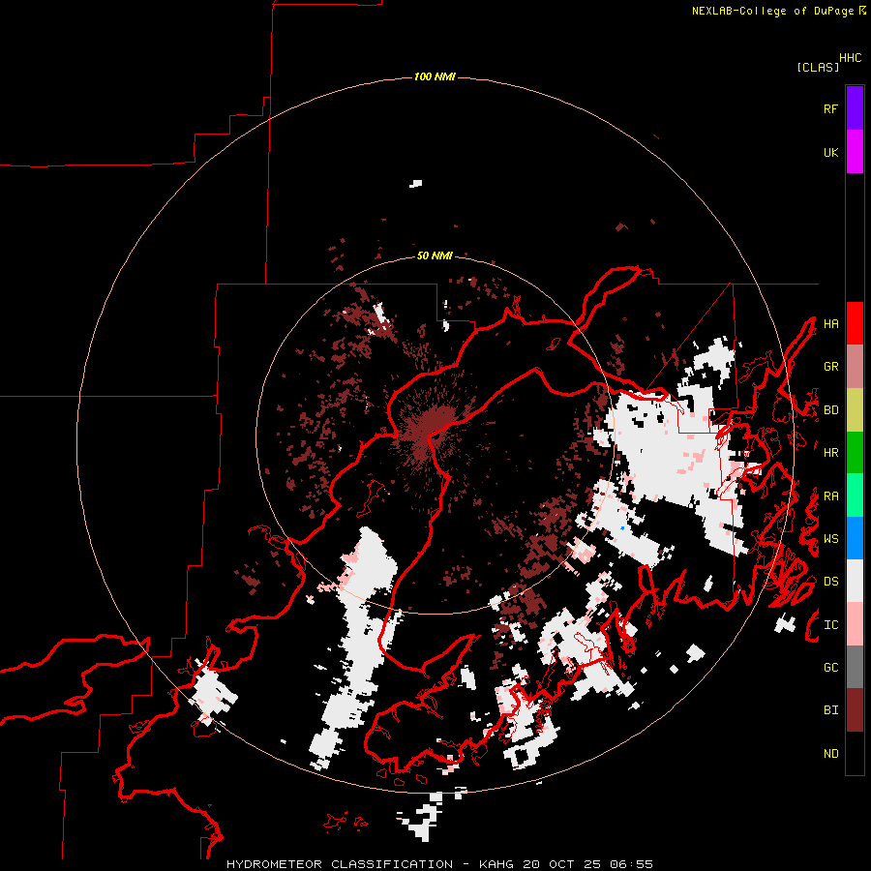Click the 'UK' legend label
This screenshot has height=871, width=871.
[830, 152]
